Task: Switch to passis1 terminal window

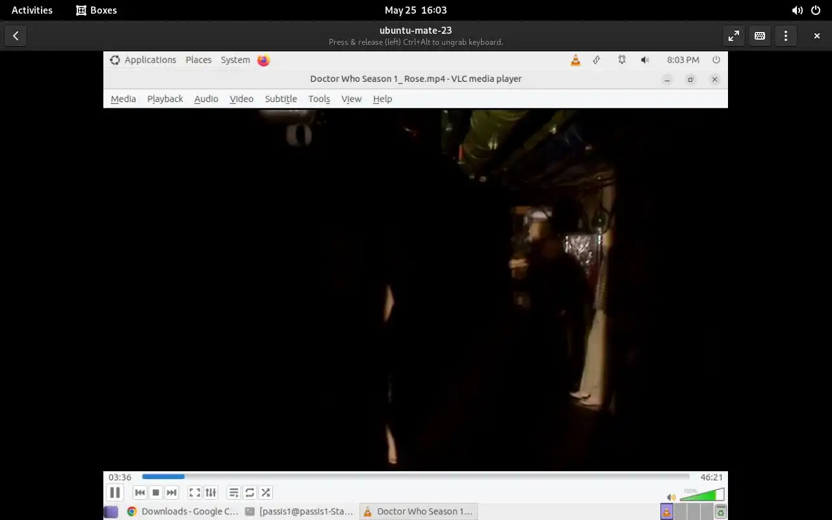Action: [300, 512]
